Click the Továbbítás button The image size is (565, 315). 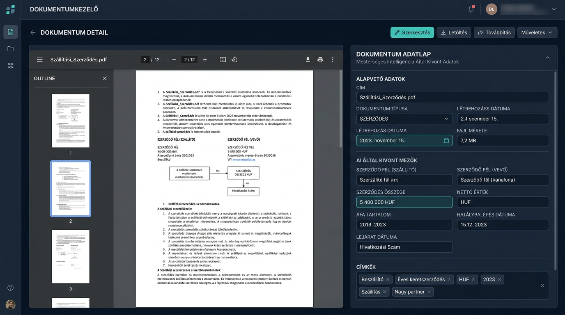pos(494,32)
